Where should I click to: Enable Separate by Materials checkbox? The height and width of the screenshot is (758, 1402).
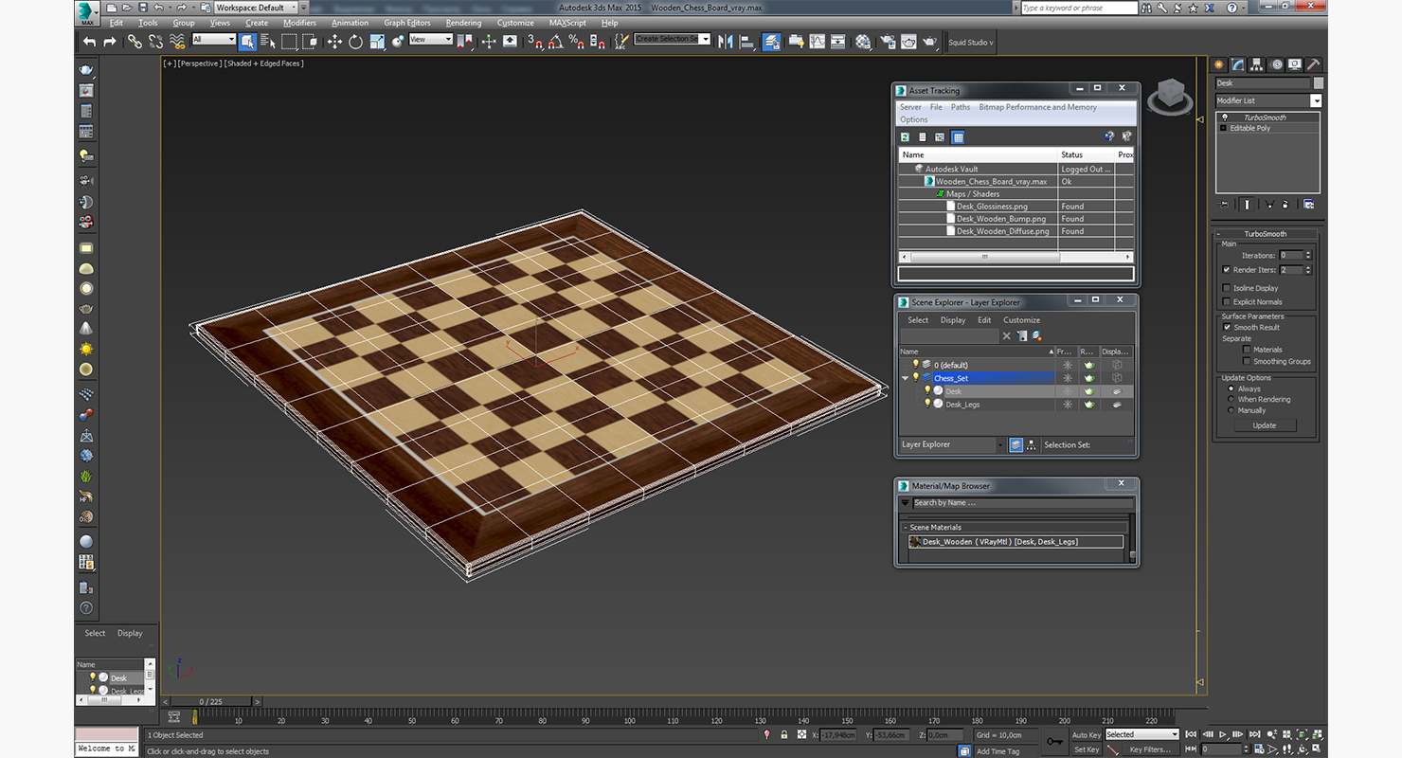(x=1247, y=350)
